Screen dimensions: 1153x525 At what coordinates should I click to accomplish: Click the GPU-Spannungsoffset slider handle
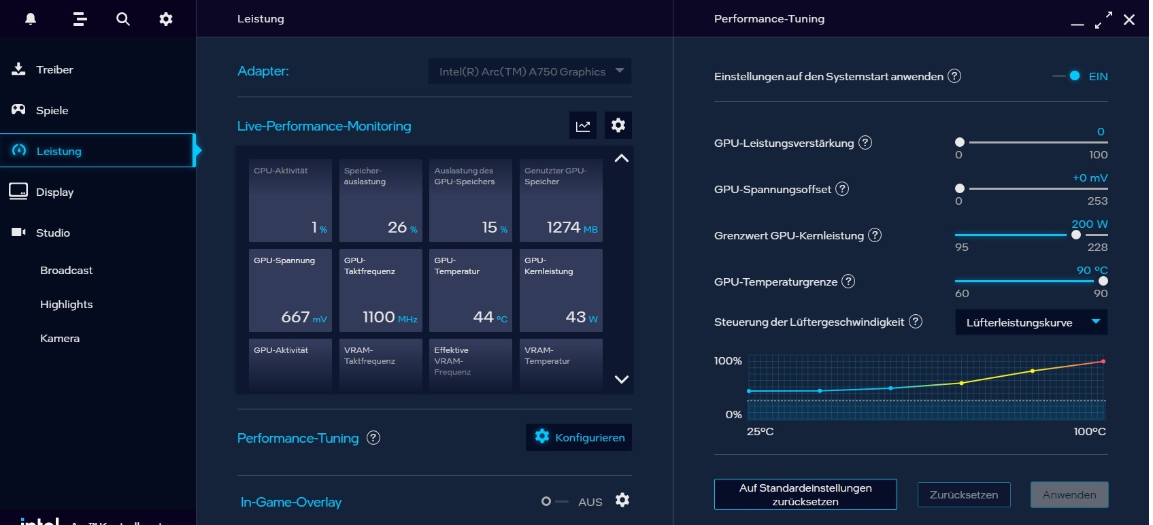coord(960,188)
